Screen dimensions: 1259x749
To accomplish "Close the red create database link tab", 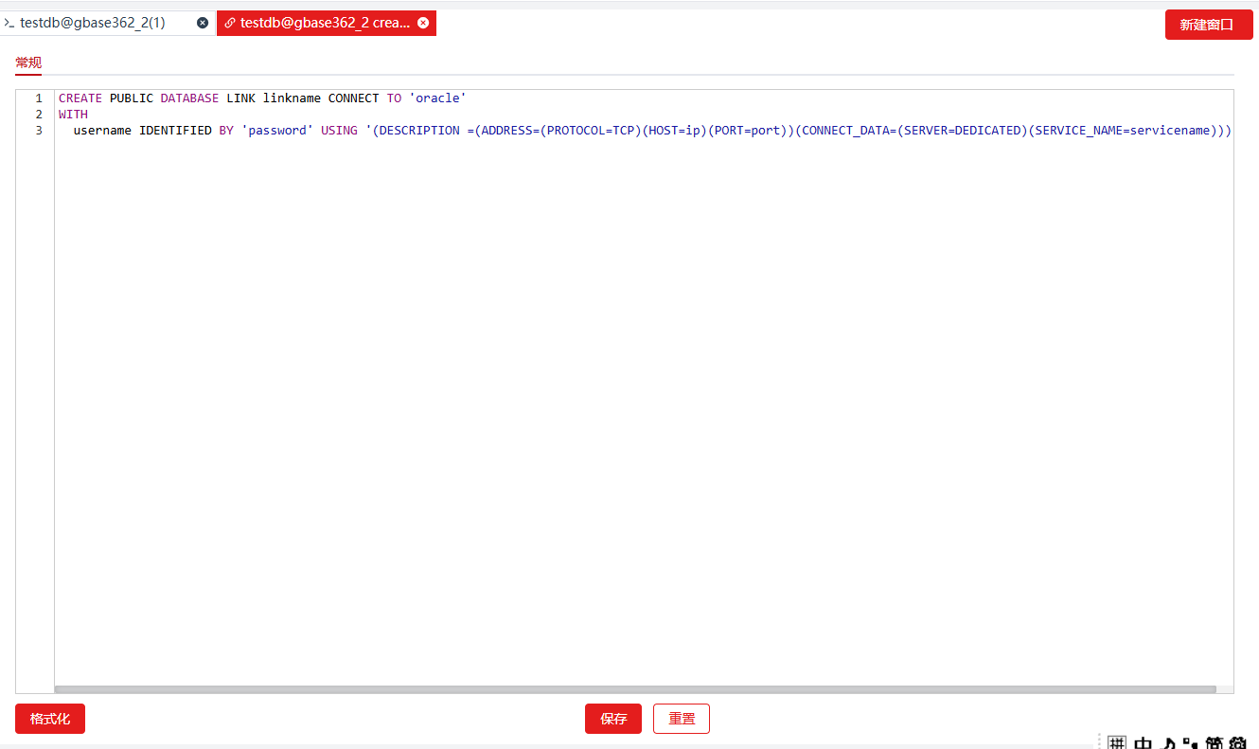I will pyautogui.click(x=423, y=23).
